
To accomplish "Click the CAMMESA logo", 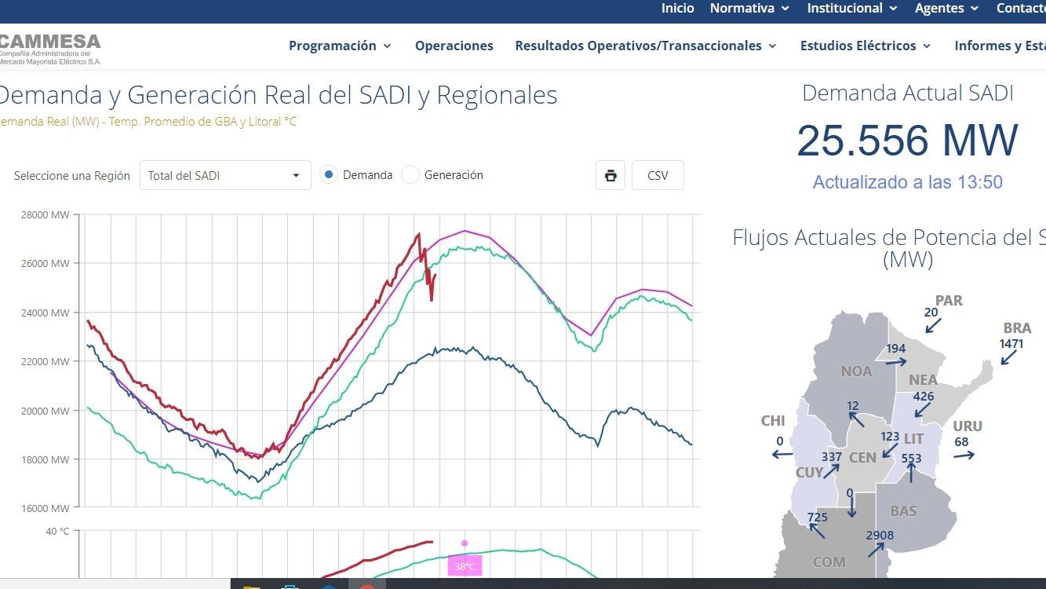I will 51,48.
